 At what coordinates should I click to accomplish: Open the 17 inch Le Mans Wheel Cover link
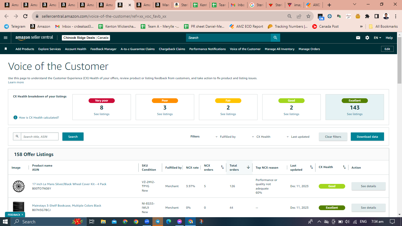(69, 184)
